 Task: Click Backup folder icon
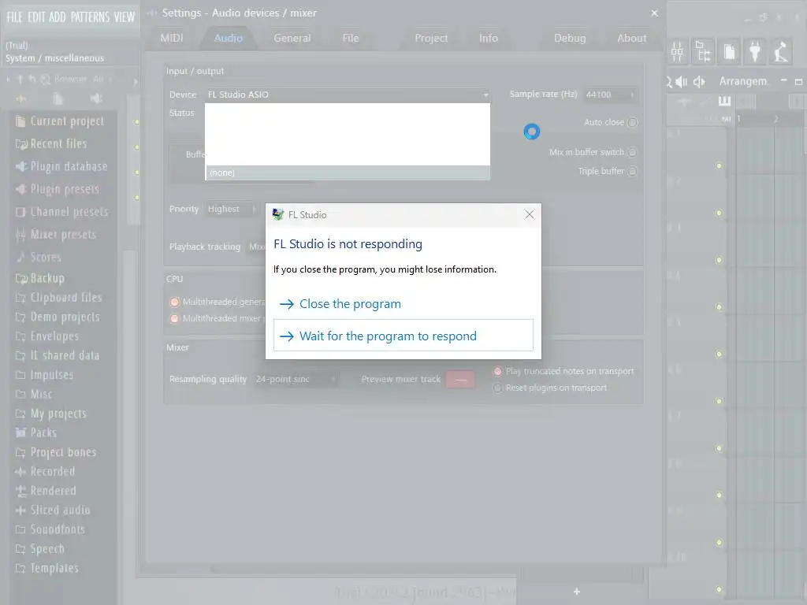(21, 278)
